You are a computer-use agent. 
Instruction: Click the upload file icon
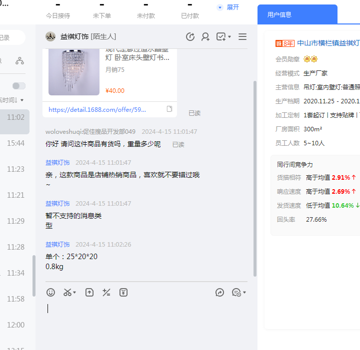tap(89, 293)
